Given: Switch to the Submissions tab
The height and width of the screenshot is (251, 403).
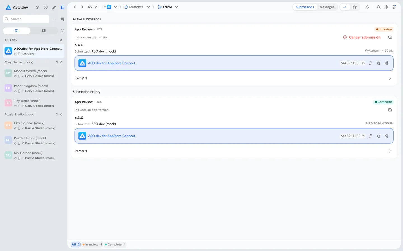Looking at the screenshot, I should click(305, 7).
